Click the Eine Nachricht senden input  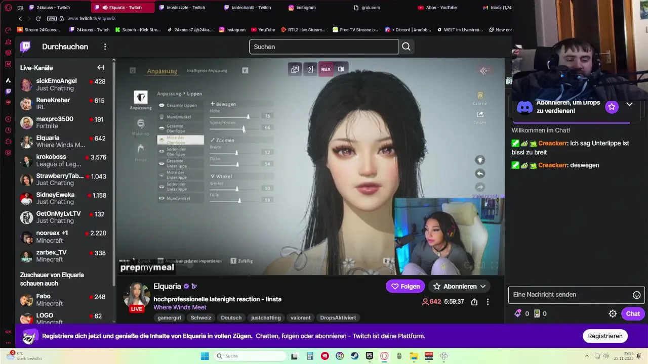click(x=576, y=295)
